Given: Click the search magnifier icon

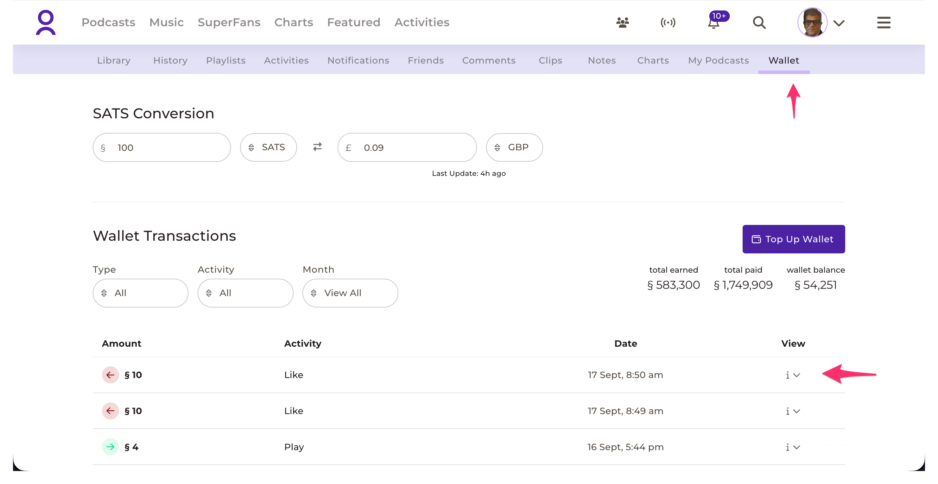Looking at the screenshot, I should pyautogui.click(x=759, y=22).
